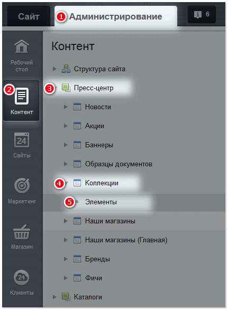Open the Клиенты cloud icon
228x310 pixels.
click(x=21, y=277)
